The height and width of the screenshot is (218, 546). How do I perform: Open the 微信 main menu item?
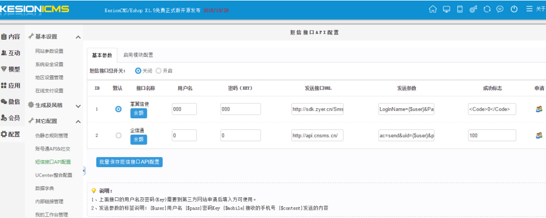(x=11, y=101)
